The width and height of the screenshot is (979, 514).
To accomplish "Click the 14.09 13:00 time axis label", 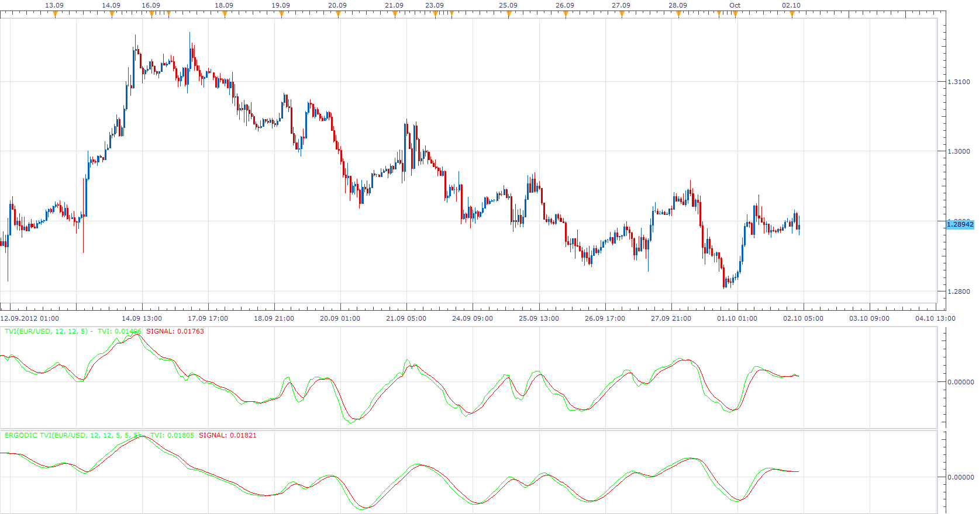I will point(142,318).
